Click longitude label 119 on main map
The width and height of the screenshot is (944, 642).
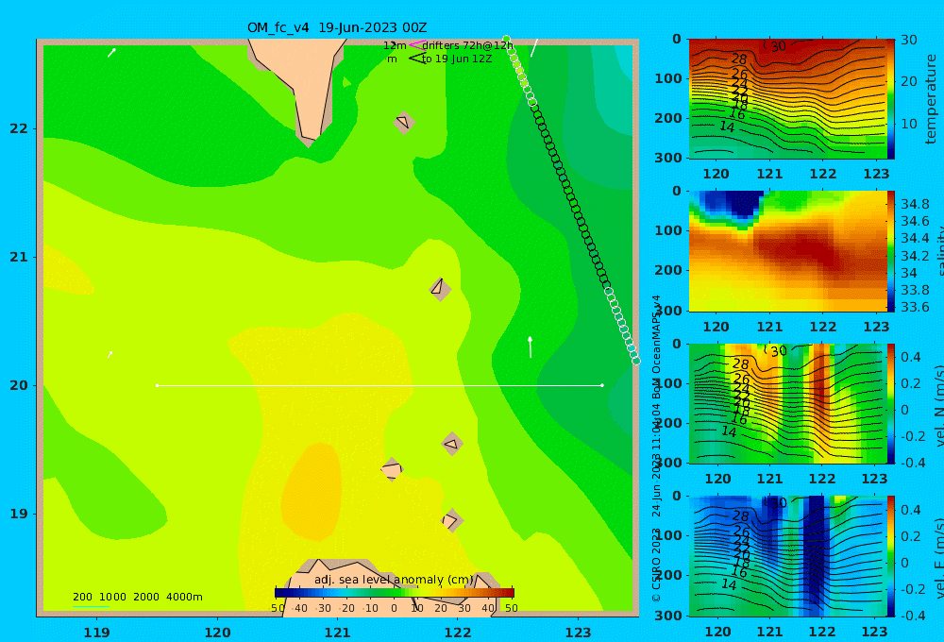pyautogui.click(x=96, y=633)
